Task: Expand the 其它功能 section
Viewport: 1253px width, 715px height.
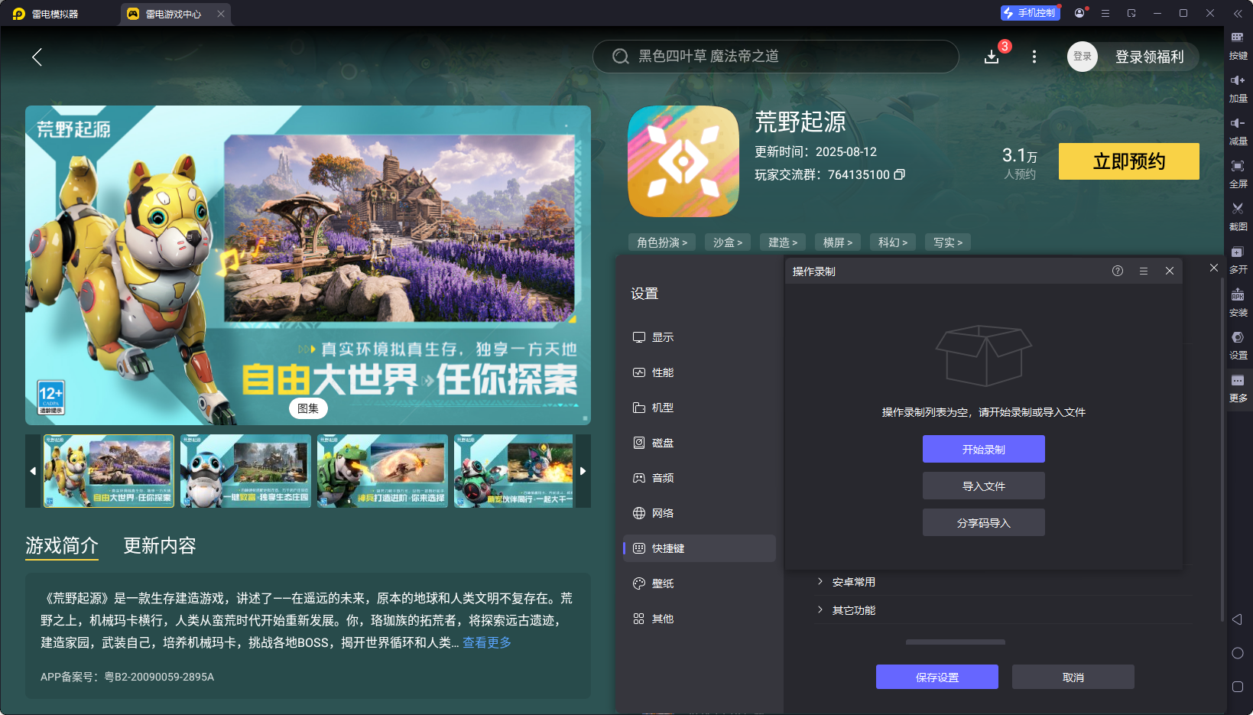Action: (853, 609)
